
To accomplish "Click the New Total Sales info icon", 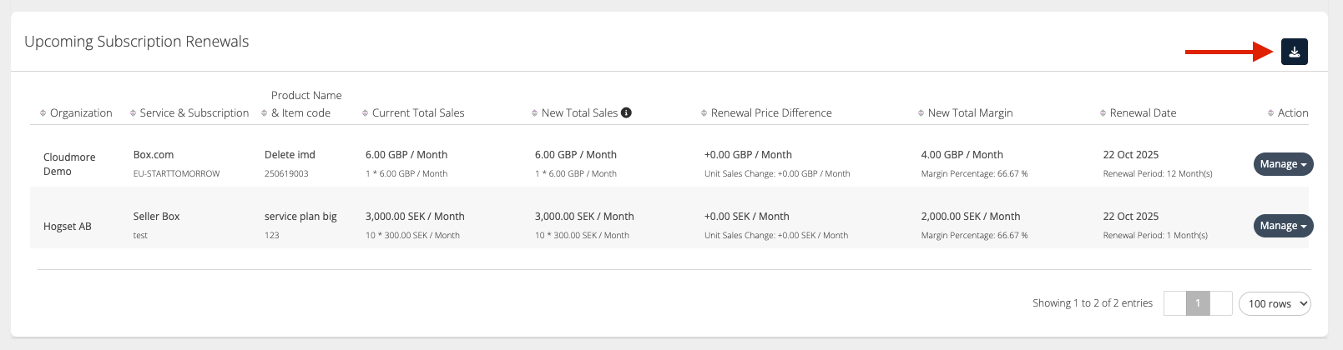I will pyautogui.click(x=626, y=113).
